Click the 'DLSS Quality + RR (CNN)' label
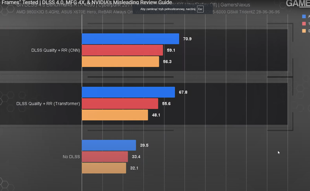310x191 pixels. 55,50
